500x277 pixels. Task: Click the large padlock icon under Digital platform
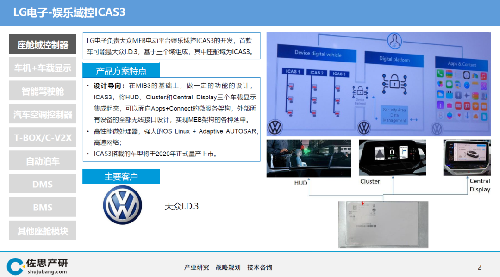pyautogui.click(x=394, y=84)
